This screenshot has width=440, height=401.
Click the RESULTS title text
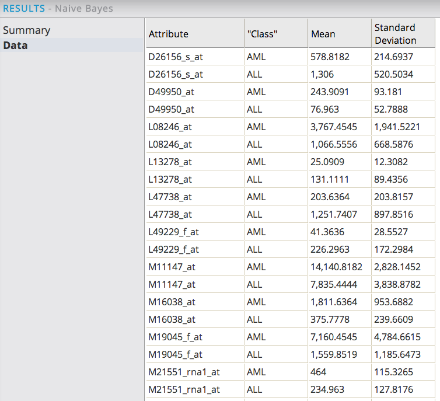pos(24,8)
